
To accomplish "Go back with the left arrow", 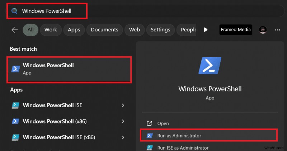I will pyautogui.click(x=15, y=30).
